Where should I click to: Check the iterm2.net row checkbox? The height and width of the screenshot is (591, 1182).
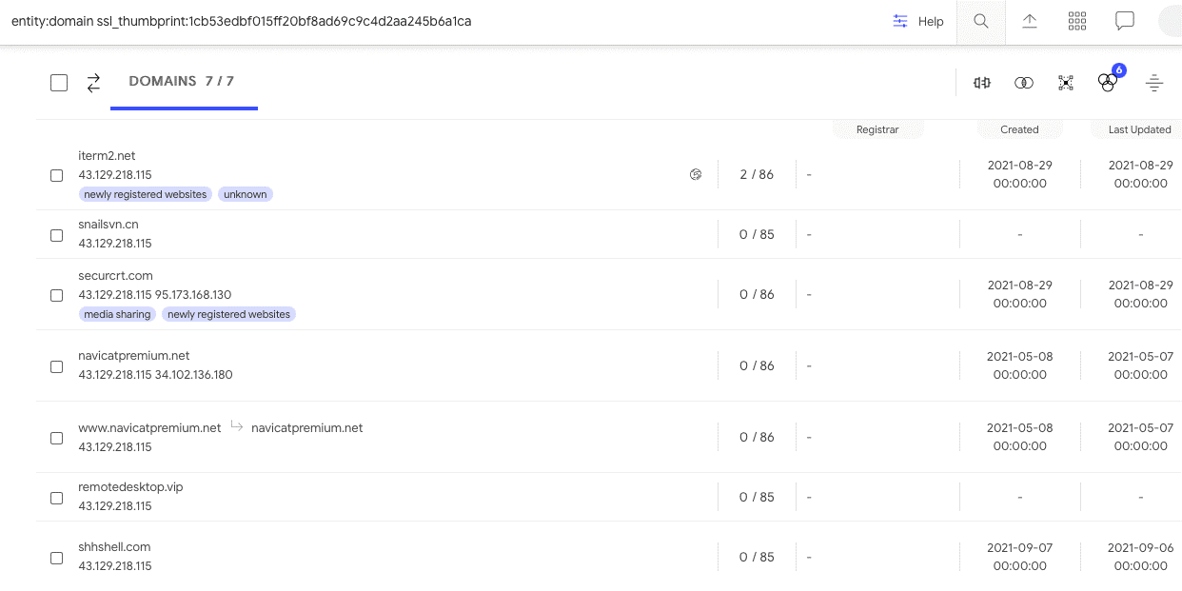(x=57, y=175)
